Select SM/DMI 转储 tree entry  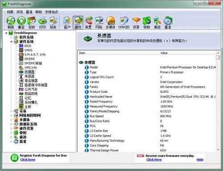33,63
